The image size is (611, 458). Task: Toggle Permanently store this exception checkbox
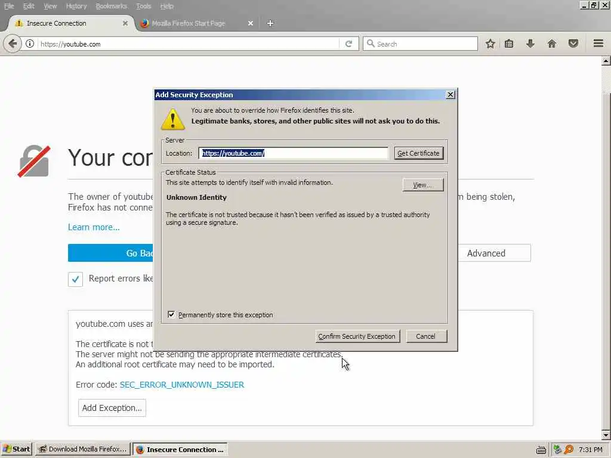[x=171, y=314]
